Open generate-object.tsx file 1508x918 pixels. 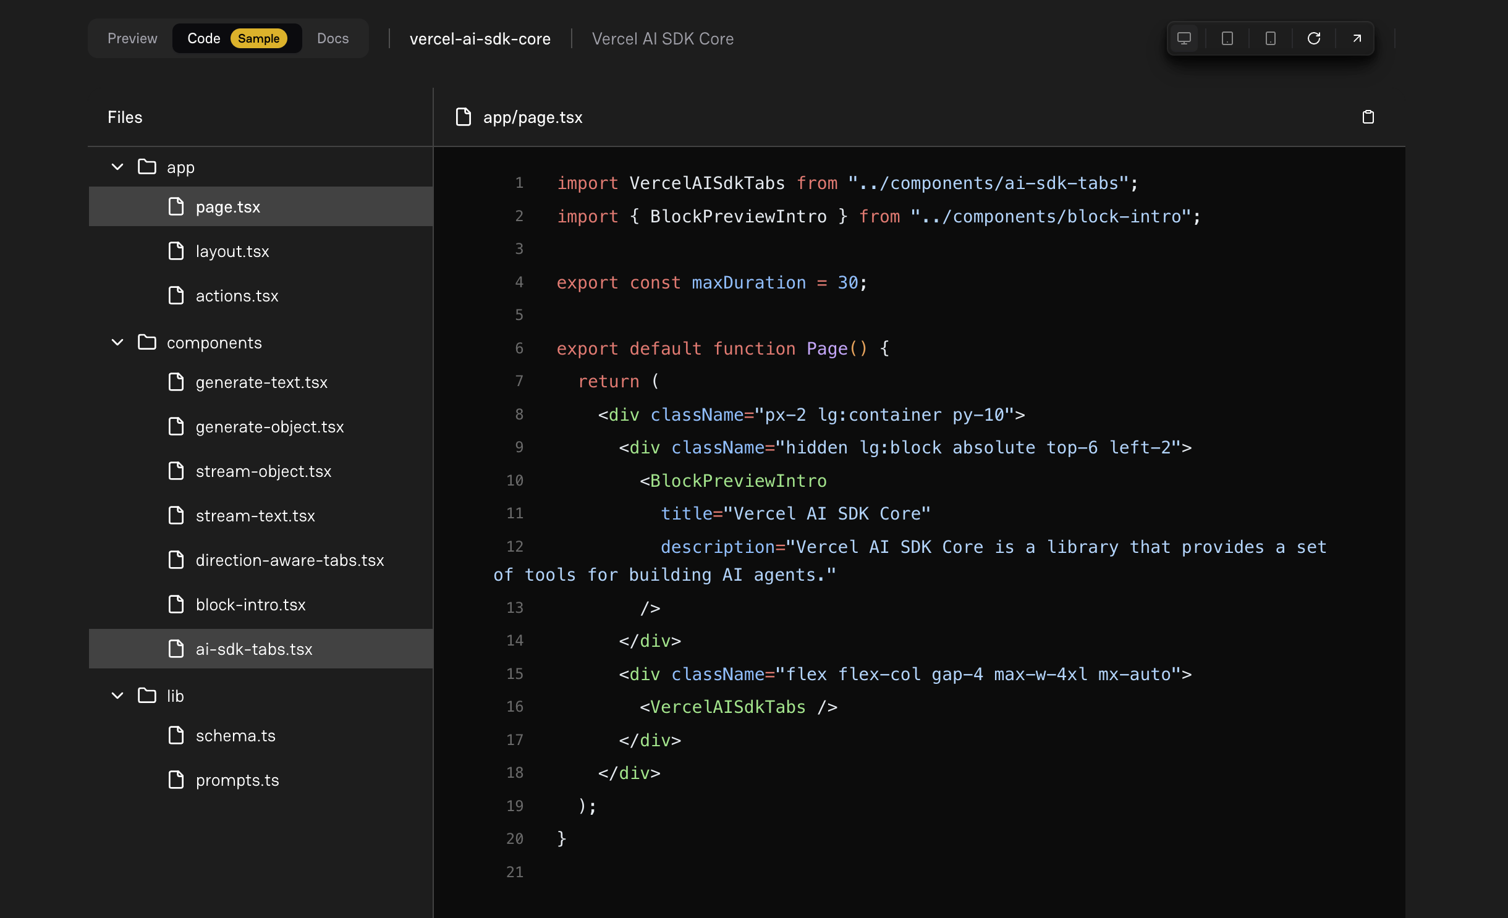pyautogui.click(x=261, y=426)
